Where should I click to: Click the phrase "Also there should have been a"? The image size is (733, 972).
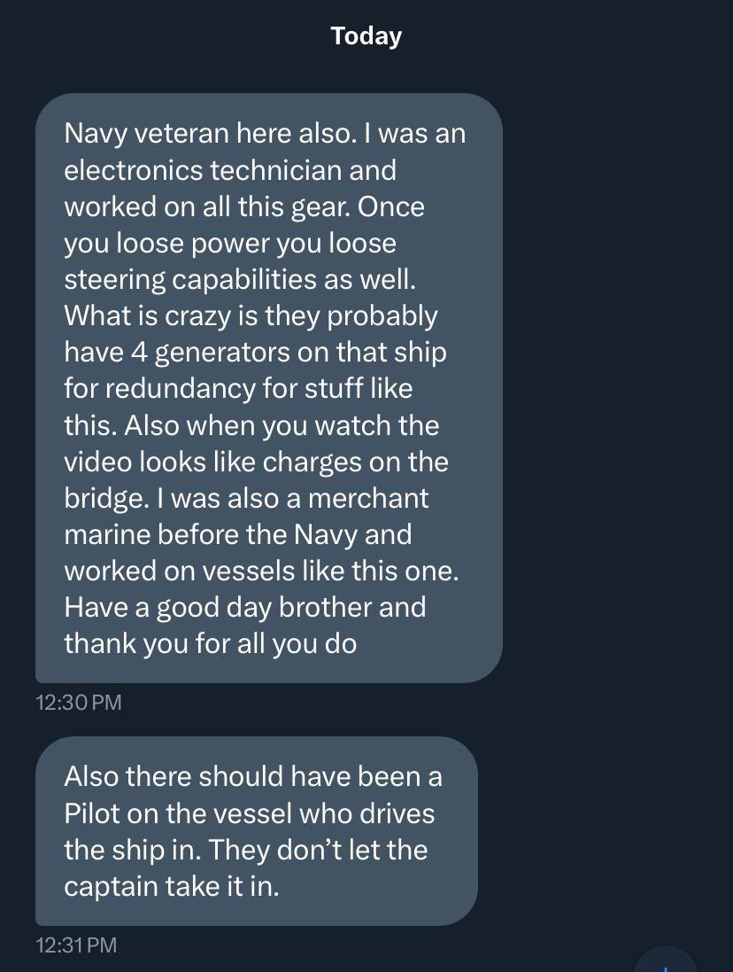252,776
